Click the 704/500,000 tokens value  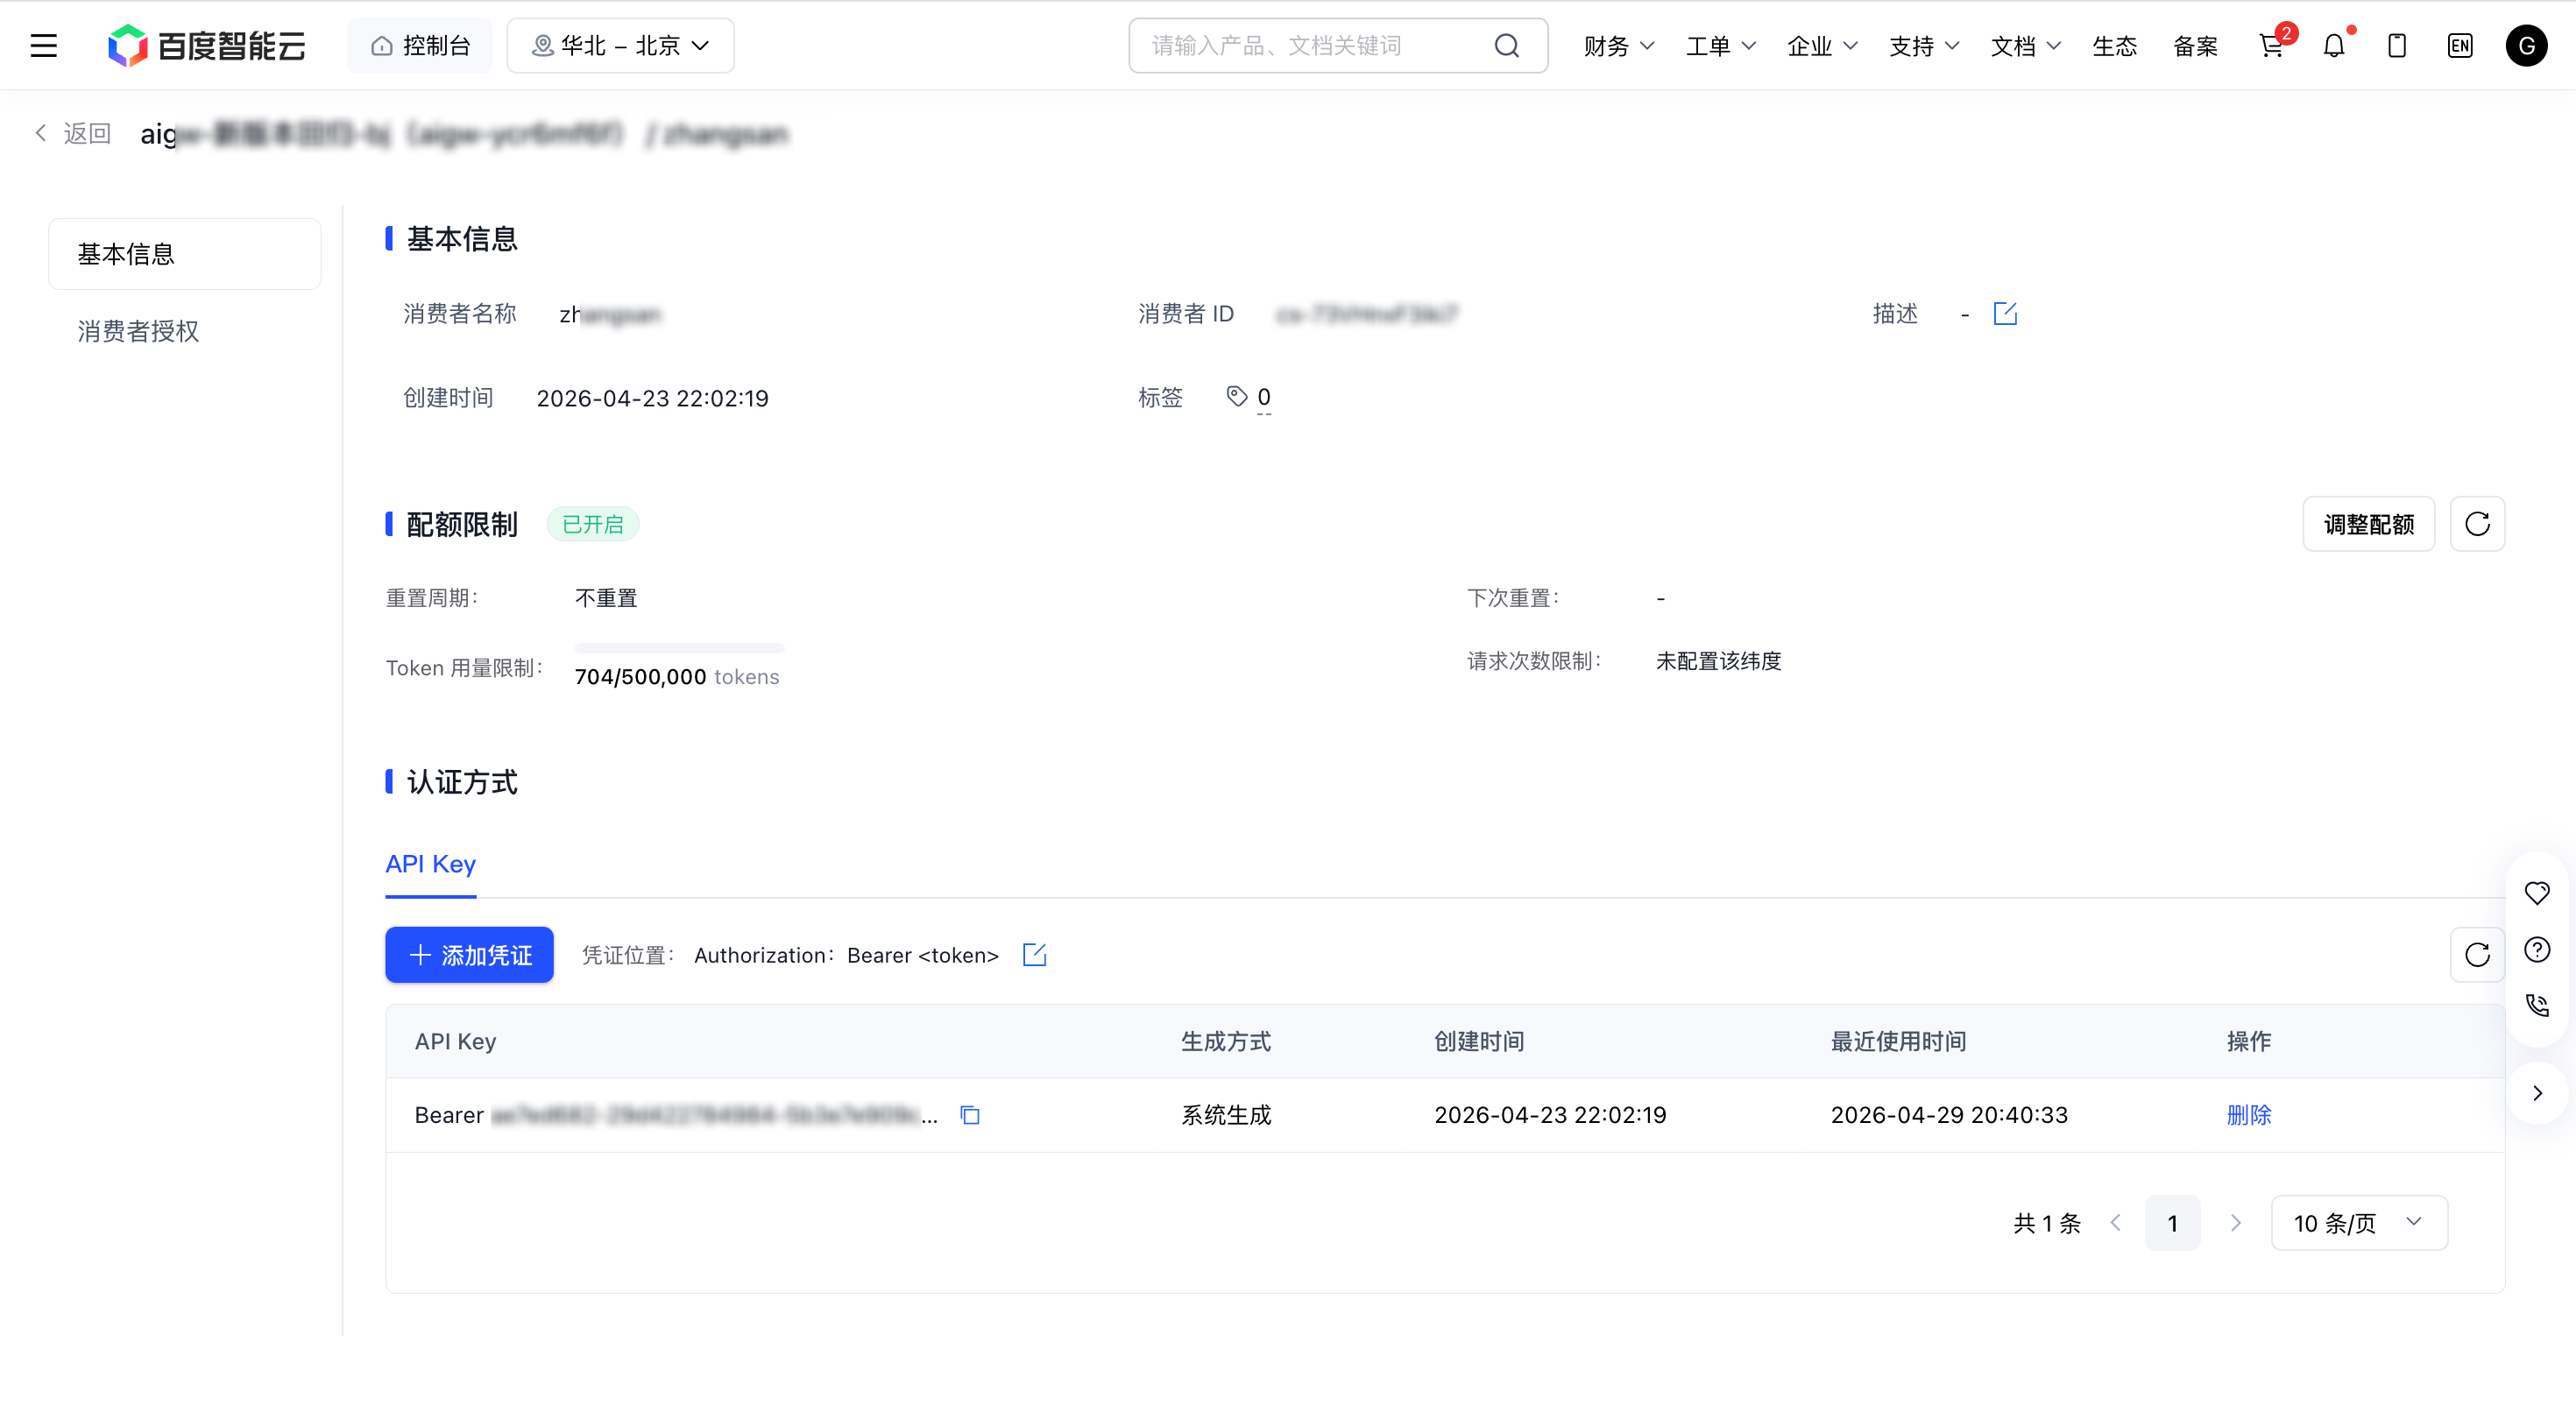pyautogui.click(x=677, y=677)
